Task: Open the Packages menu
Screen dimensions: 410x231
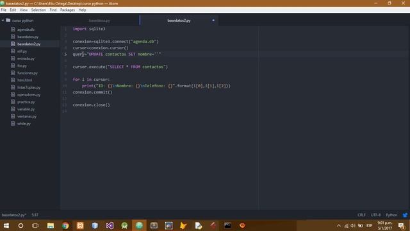Action: 67,10
